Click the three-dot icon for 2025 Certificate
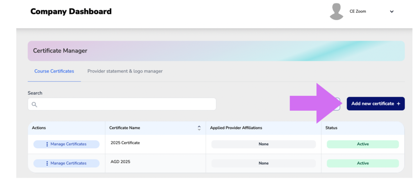This screenshot has width=418, height=184. (x=47, y=144)
